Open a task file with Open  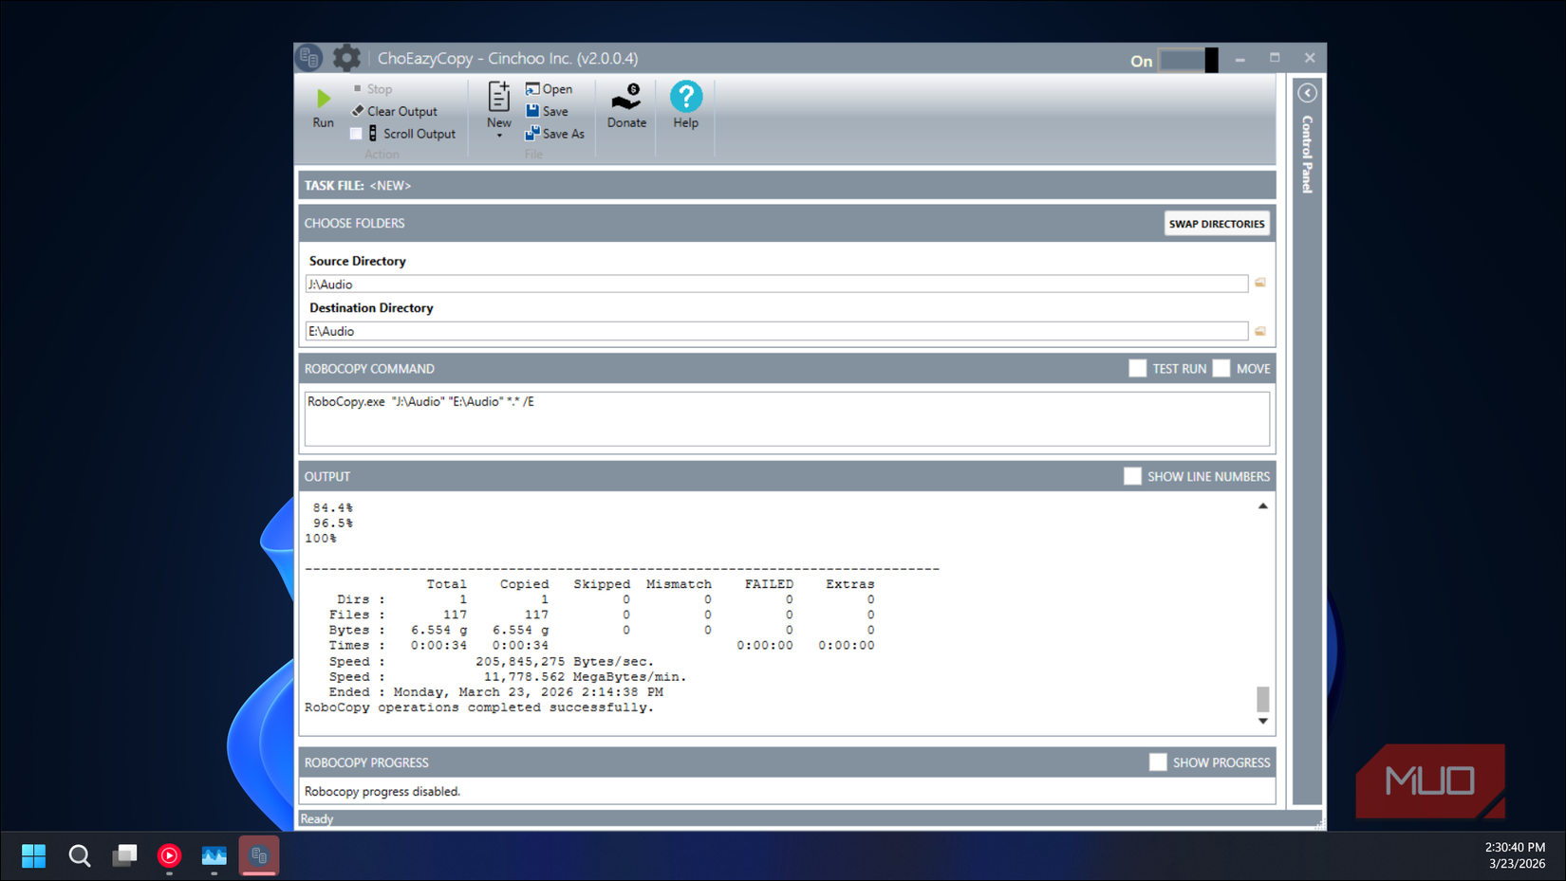click(549, 89)
